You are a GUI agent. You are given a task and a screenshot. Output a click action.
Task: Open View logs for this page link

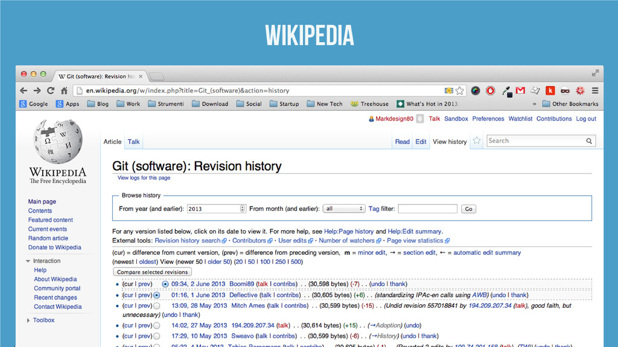(144, 178)
